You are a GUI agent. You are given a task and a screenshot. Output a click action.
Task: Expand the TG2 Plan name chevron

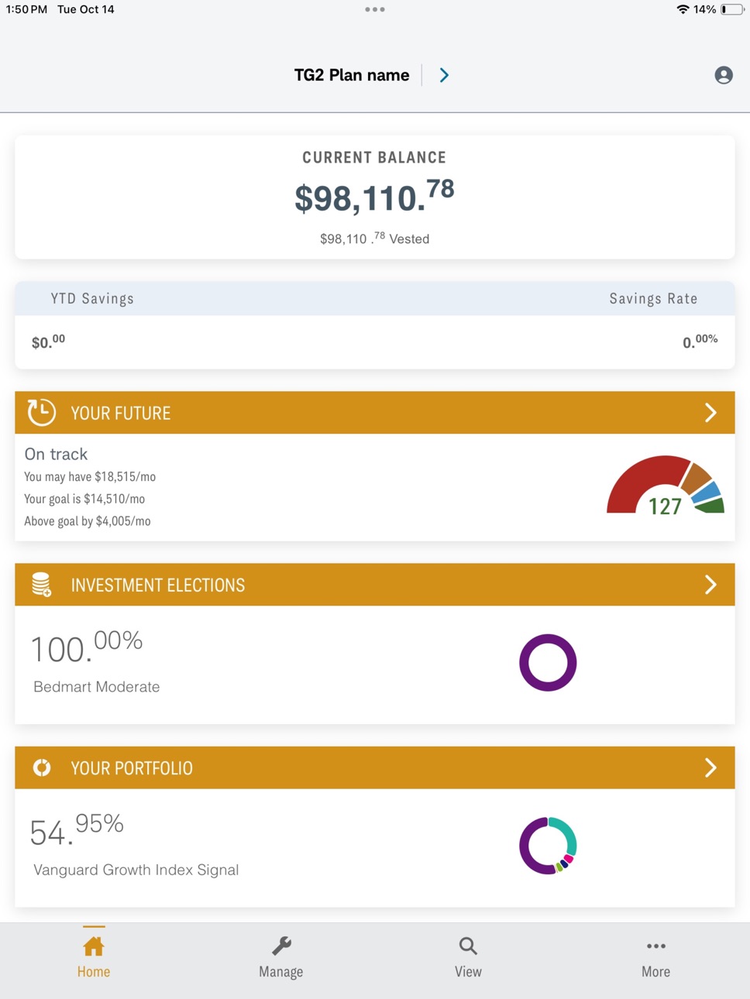pos(444,75)
